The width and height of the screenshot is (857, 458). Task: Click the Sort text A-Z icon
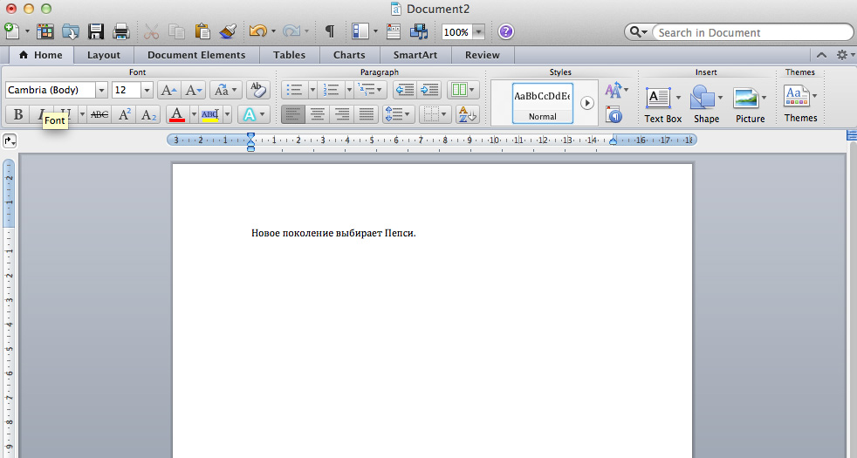coord(468,114)
